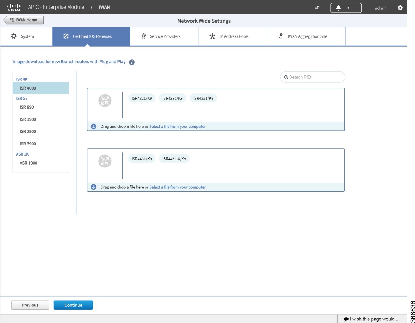Select ISR 890 in the platform list
This screenshot has width=415, height=323.
(x=41, y=107)
